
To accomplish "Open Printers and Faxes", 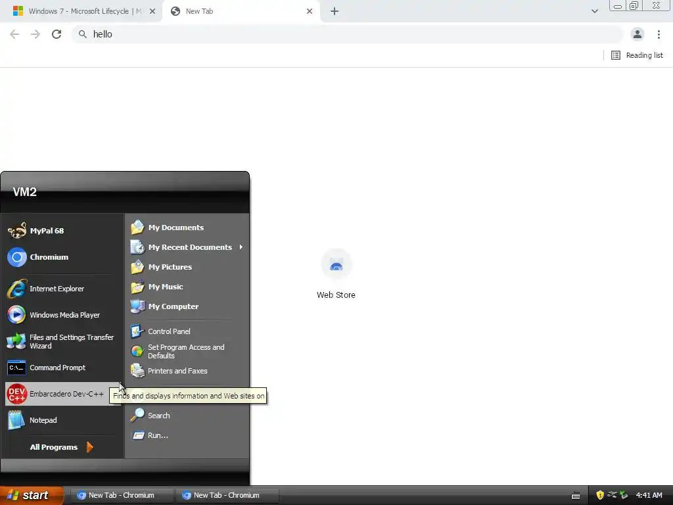I will point(187,371).
